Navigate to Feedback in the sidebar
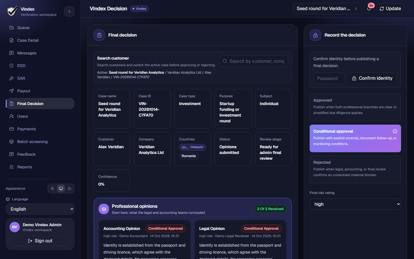This screenshot has width=414, height=259. [40, 154]
